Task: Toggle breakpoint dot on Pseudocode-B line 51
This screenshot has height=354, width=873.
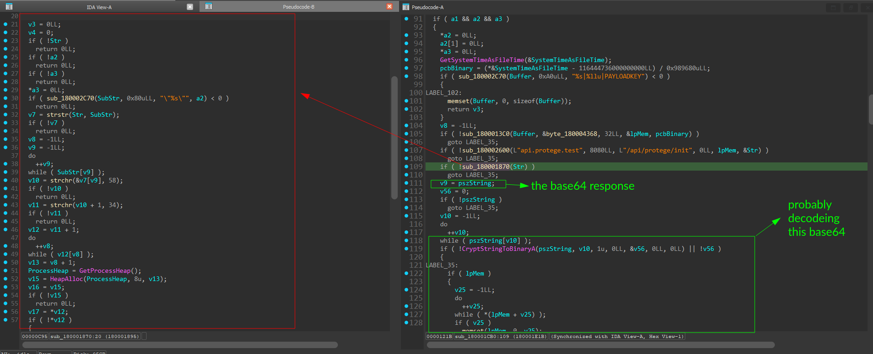Action: [5, 271]
